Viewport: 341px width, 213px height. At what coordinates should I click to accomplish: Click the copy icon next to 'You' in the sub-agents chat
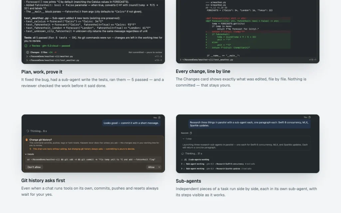pyautogui.click(x=309, y=117)
